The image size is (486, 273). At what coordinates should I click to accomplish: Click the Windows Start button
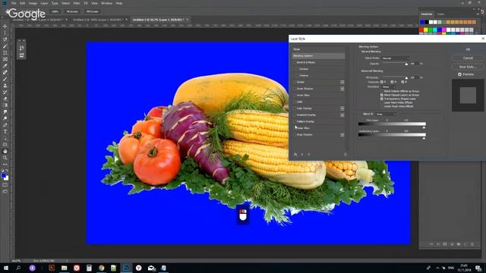click(x=5, y=268)
